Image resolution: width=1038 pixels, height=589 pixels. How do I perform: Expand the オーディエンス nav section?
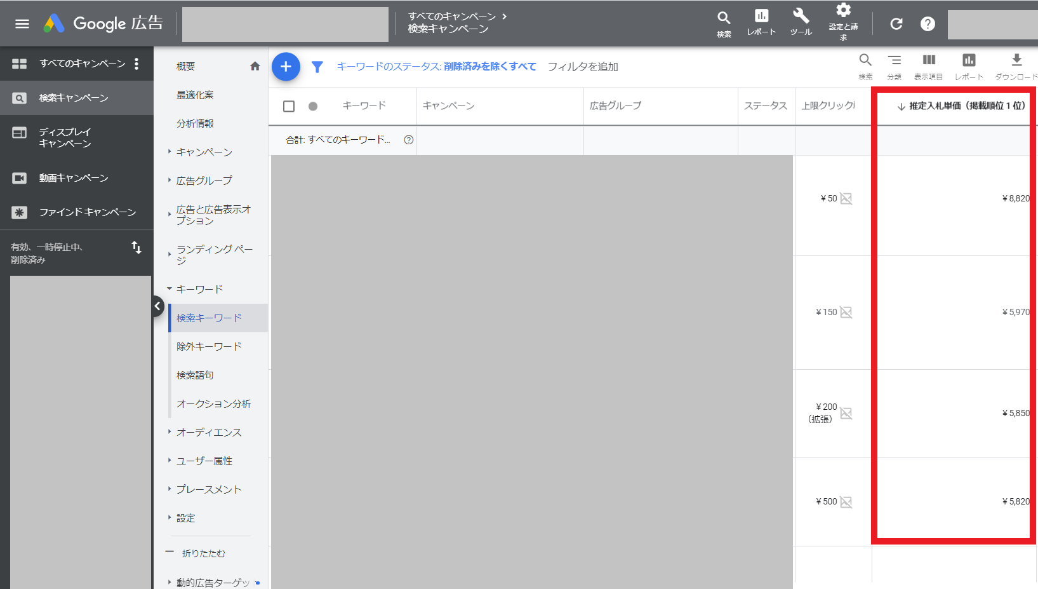tap(170, 431)
